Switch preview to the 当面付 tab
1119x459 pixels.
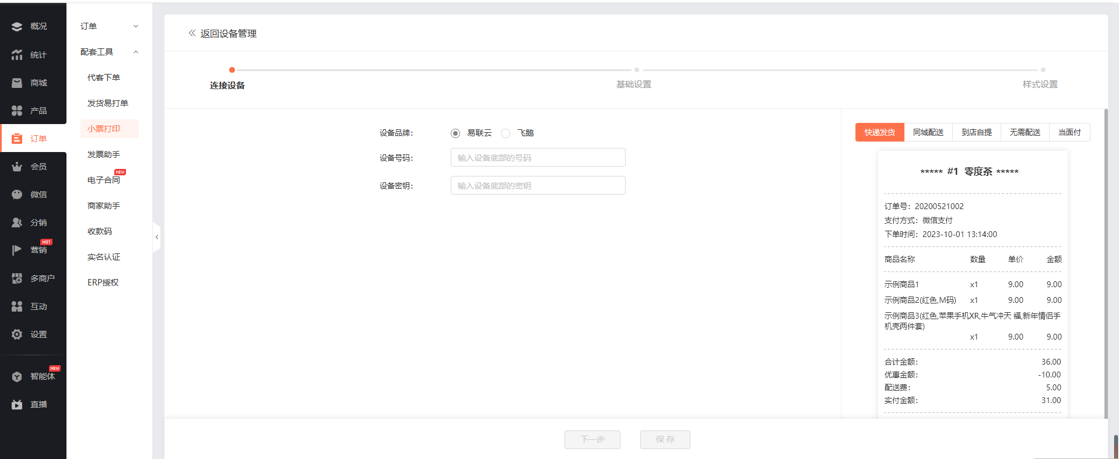pos(1069,132)
